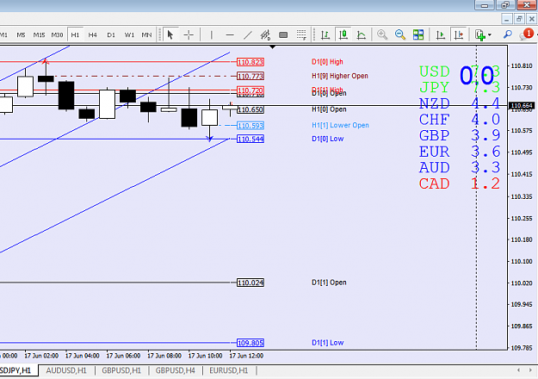Viewport: 538px width, 379px height.
Task: Switch chart to bar chart
Action: coord(325,34)
